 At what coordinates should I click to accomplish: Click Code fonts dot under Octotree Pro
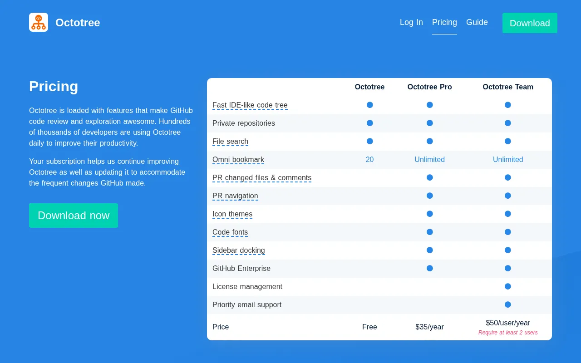click(x=430, y=232)
